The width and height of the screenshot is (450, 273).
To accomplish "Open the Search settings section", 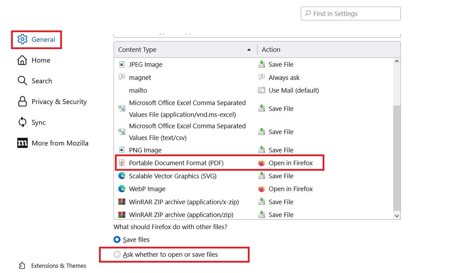I will (41, 81).
